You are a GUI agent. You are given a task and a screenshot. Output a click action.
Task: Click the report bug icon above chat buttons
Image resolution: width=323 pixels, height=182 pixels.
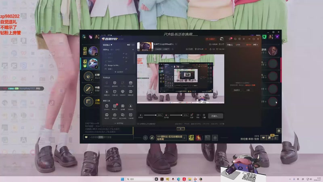279,131
